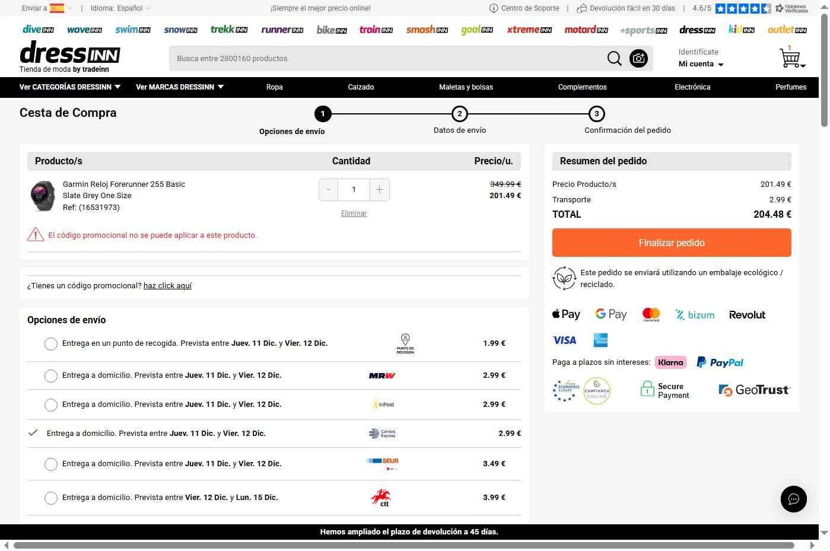Screen dimensions: 830x551
Task: Open the kidinn store logo
Action: point(742,30)
